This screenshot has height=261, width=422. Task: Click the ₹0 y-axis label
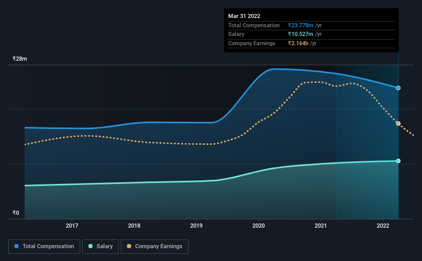click(15, 213)
